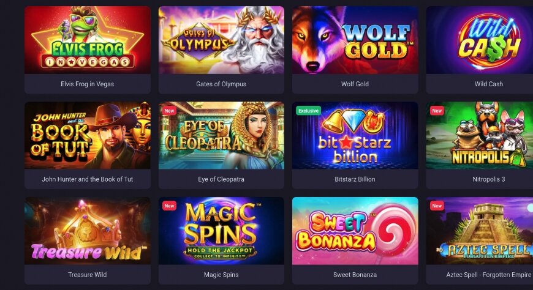This screenshot has height=290, width=533.
Task: Open the Wild Cash game thumbnail
Action: [x=480, y=40]
